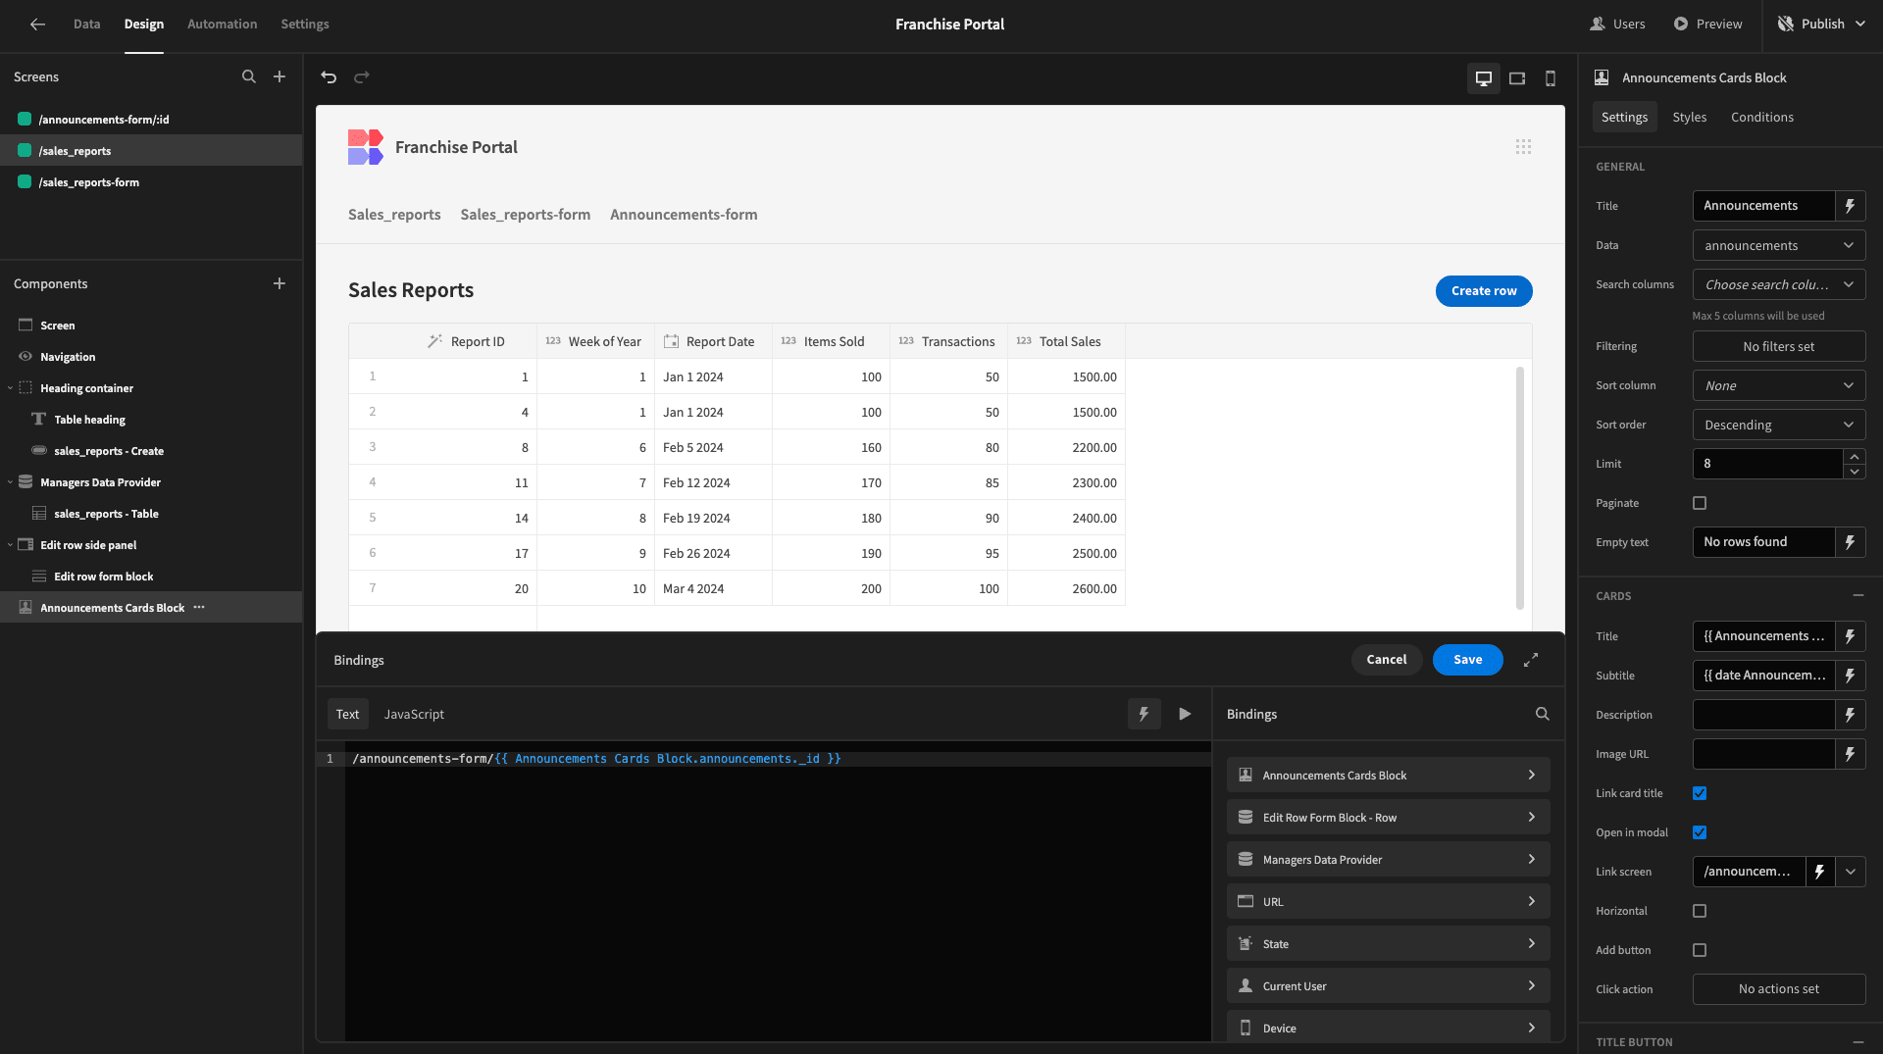Image resolution: width=1883 pixels, height=1054 pixels.
Task: Open the Conditions tab
Action: coord(1762,117)
